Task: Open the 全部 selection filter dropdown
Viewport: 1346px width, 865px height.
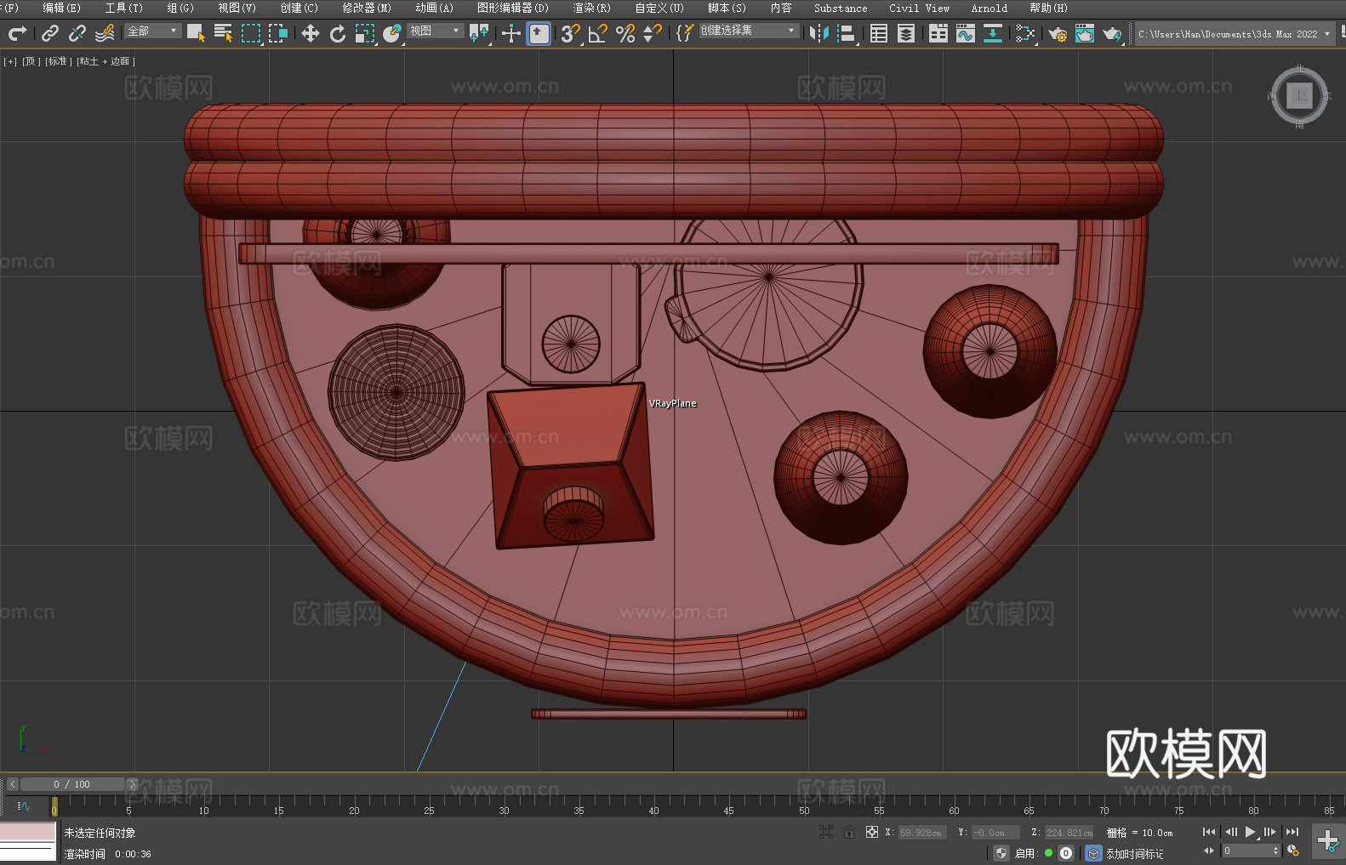Action: (x=153, y=31)
